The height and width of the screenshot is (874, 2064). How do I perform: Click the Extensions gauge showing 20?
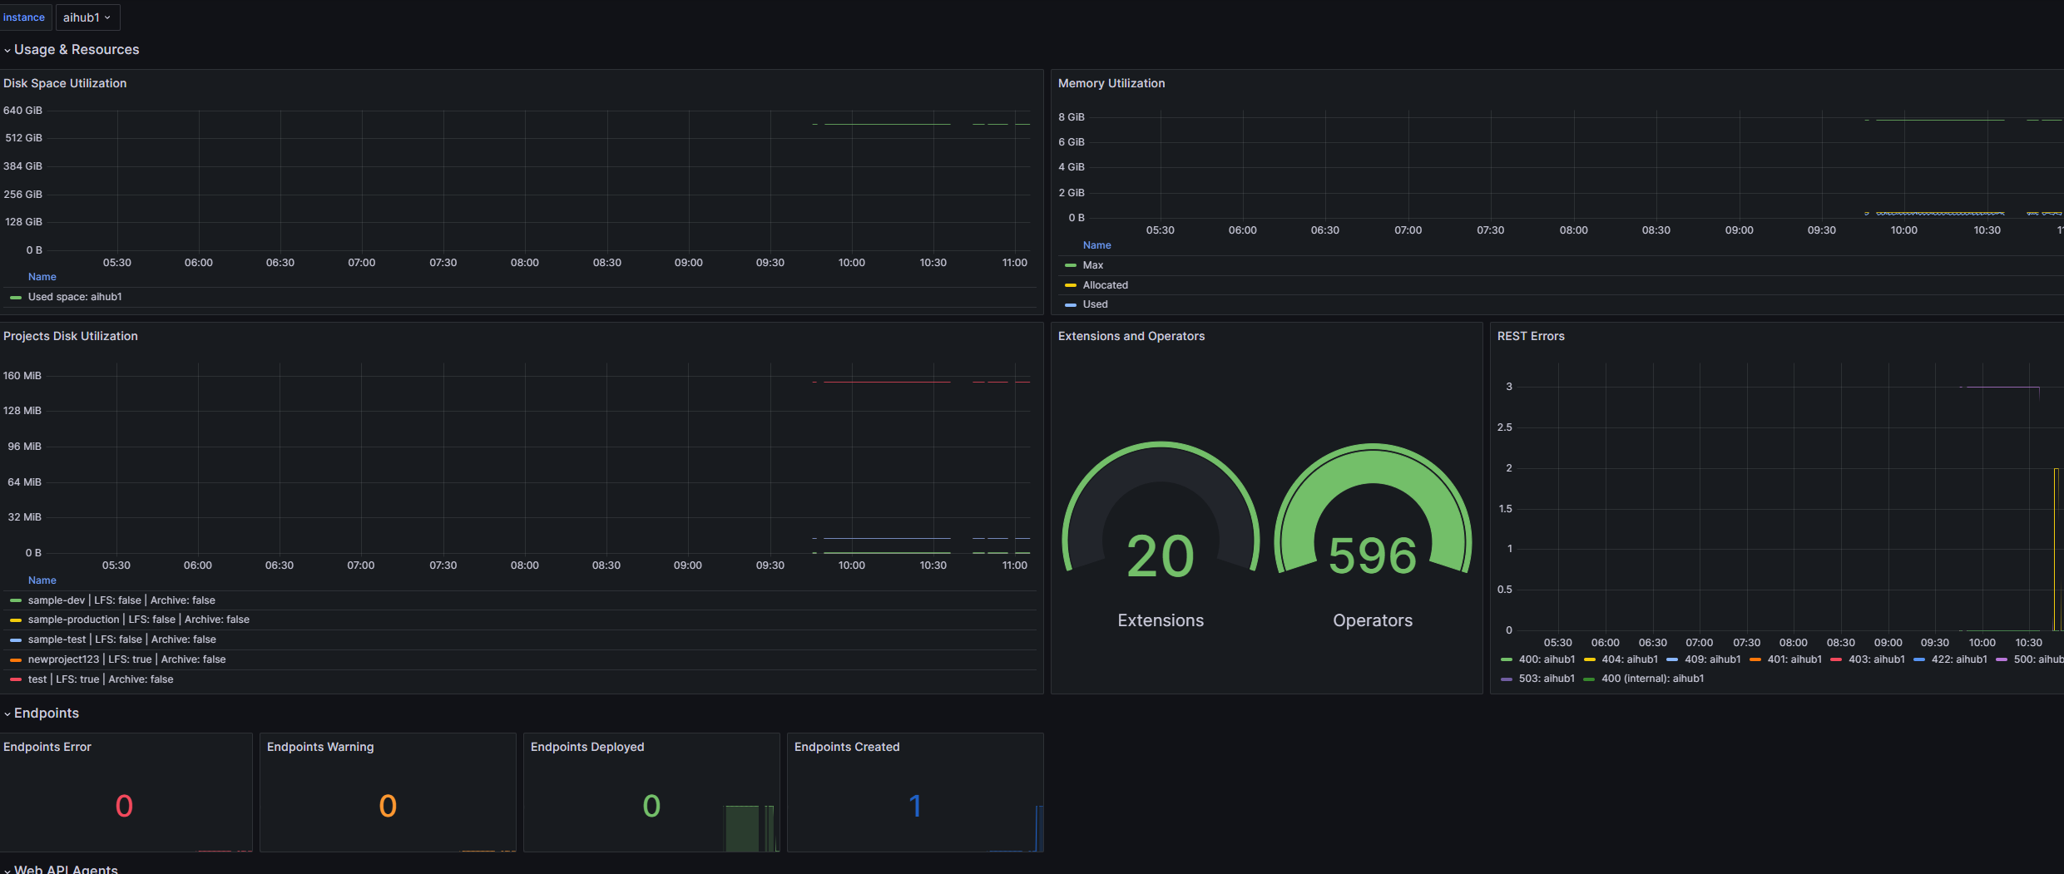click(x=1160, y=532)
